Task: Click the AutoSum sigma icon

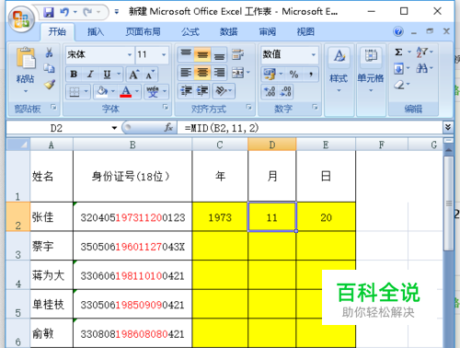Action: pos(398,52)
